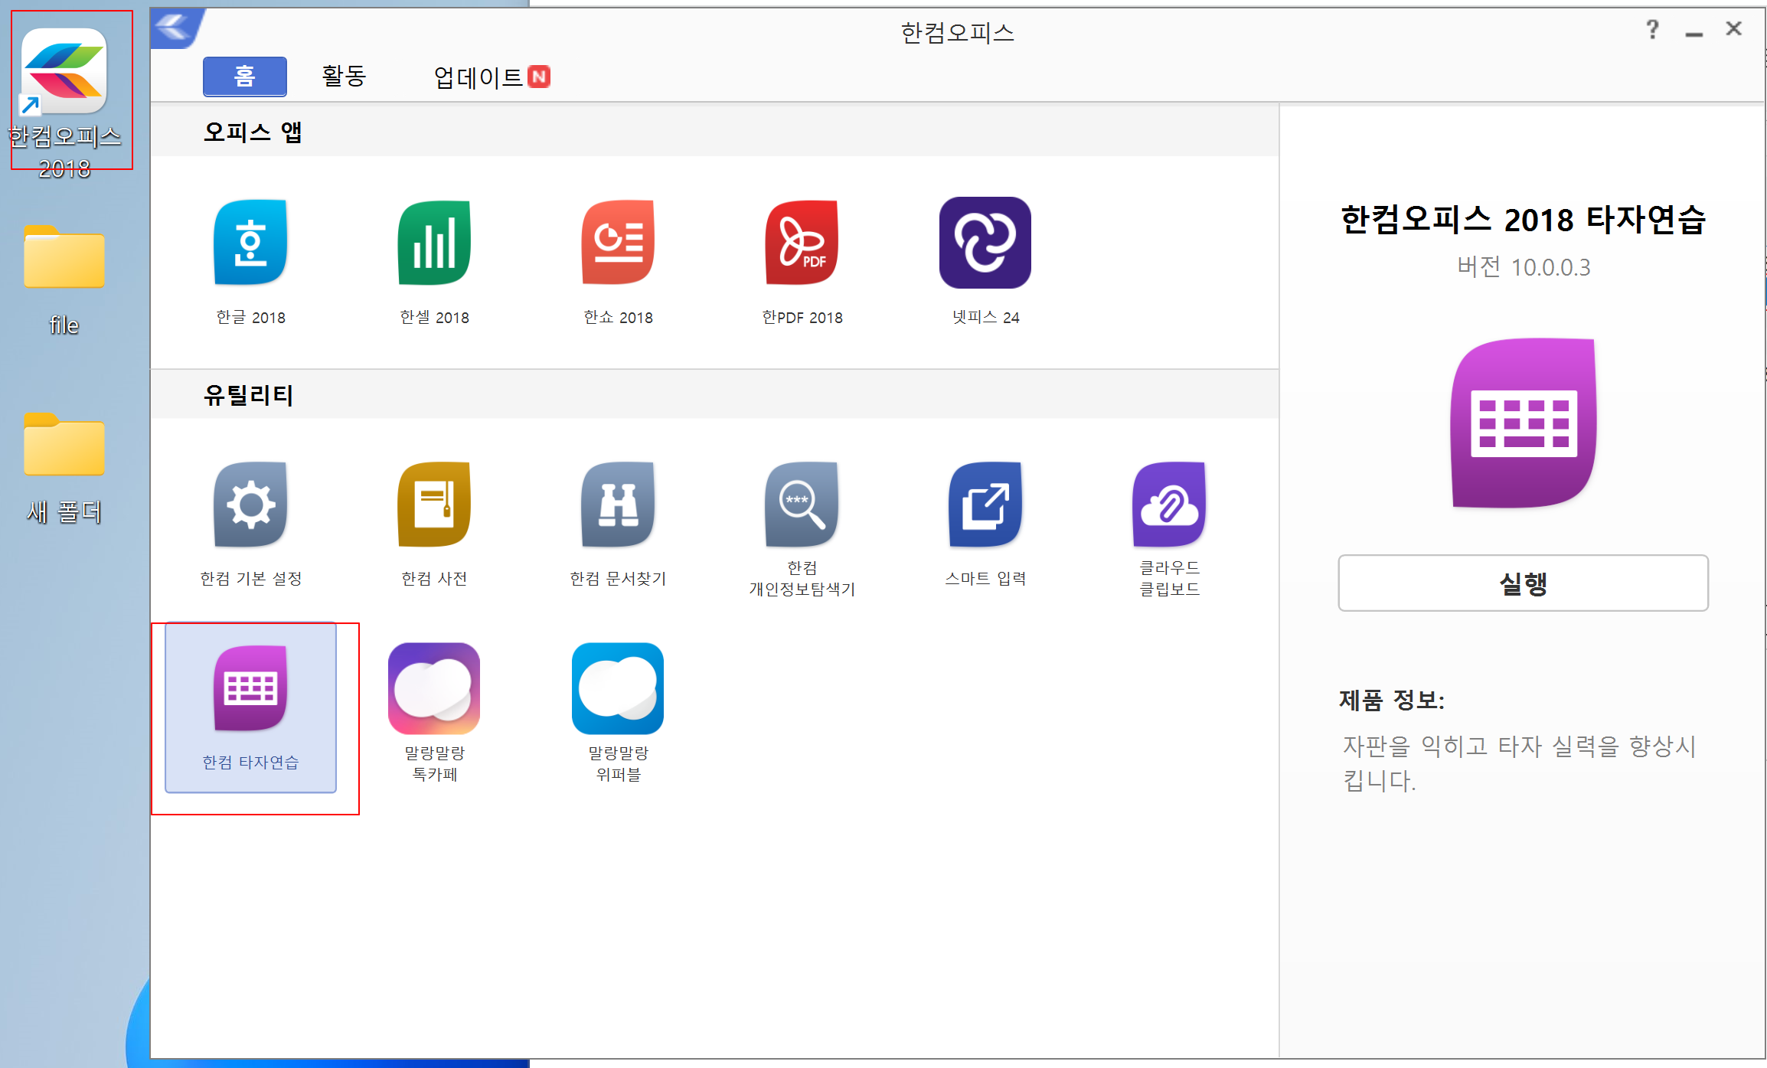Select 한컴 개인정보탐색기 magnifier icon
The image size is (1767, 1068).
pos(802,505)
